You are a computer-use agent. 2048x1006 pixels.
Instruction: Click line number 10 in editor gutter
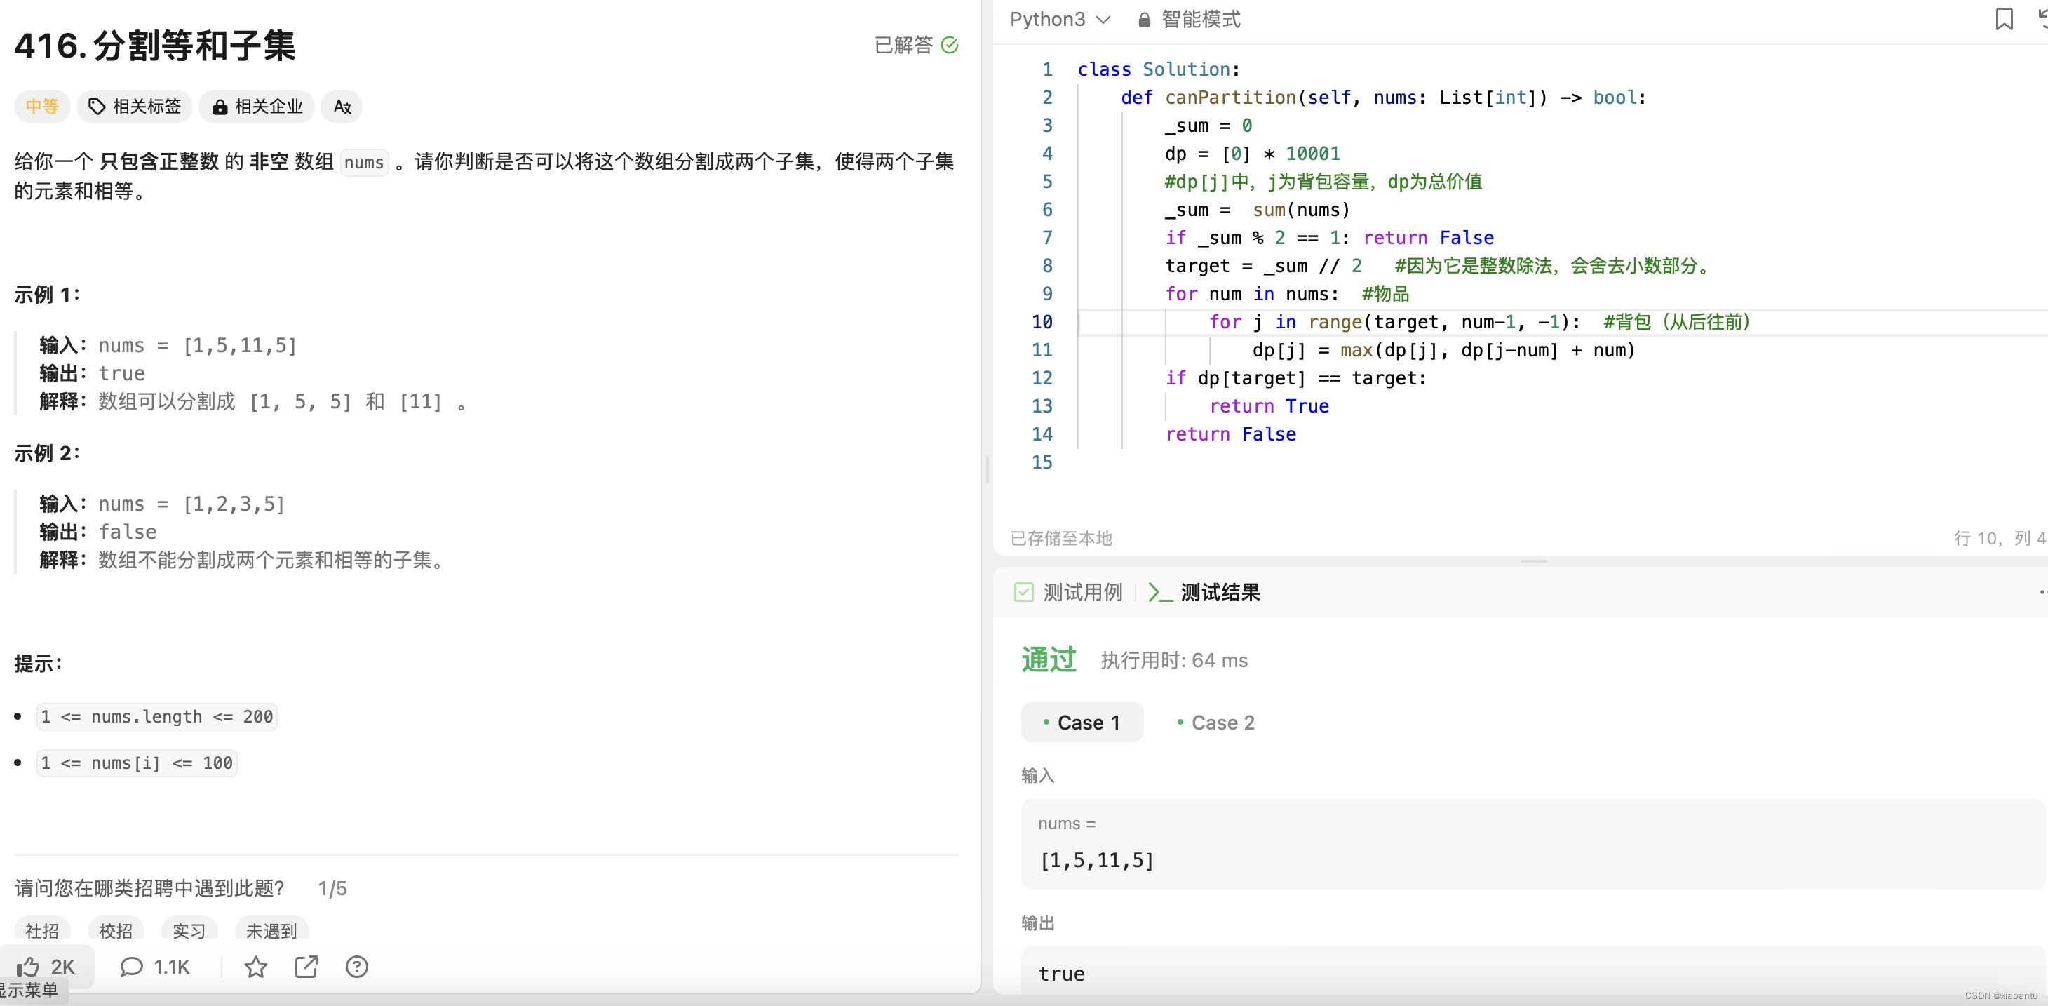(1042, 322)
